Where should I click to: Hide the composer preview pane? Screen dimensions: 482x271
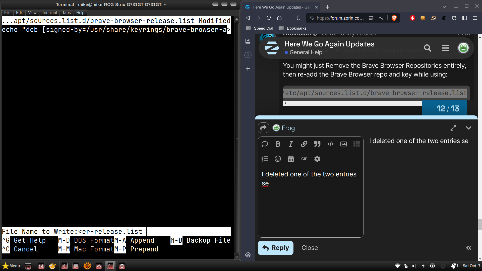pyautogui.click(x=468, y=248)
